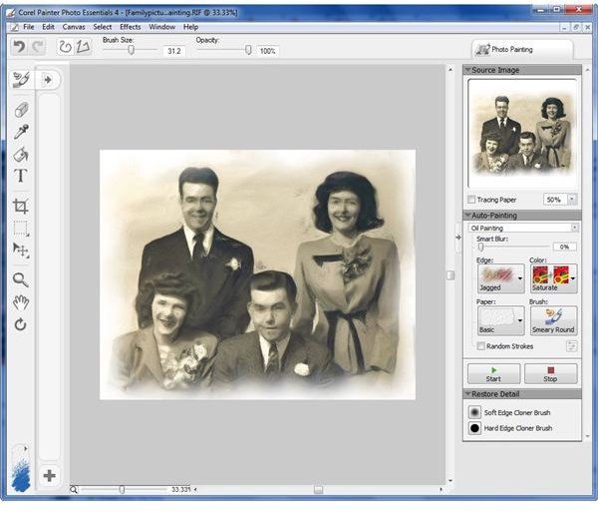Select the Soft Edge Cloner Brush
Viewport: 598px width, 513px height.
(509, 412)
